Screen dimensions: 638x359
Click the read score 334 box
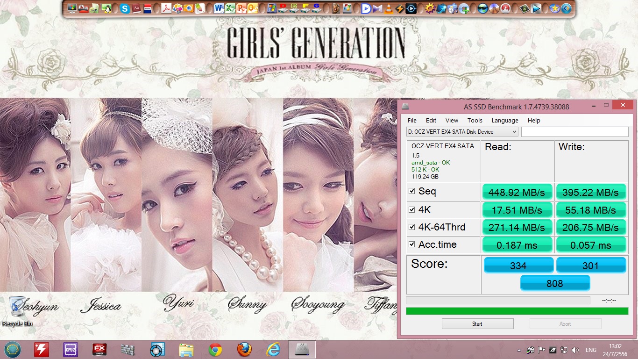[518, 265]
